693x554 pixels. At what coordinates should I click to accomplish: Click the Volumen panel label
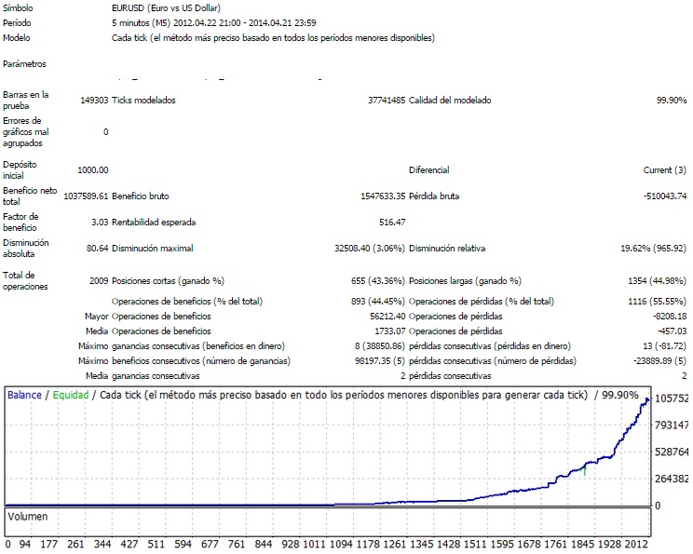tap(27, 515)
